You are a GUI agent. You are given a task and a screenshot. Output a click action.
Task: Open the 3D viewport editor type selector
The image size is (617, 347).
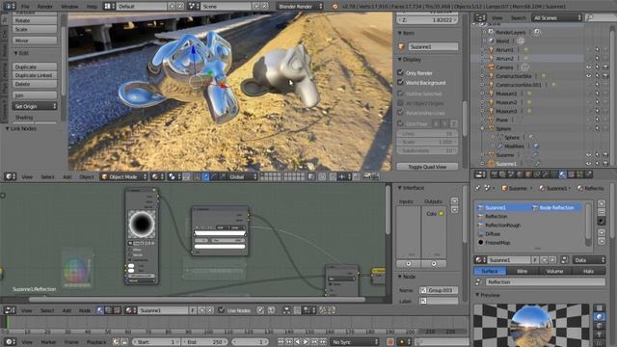(10, 177)
